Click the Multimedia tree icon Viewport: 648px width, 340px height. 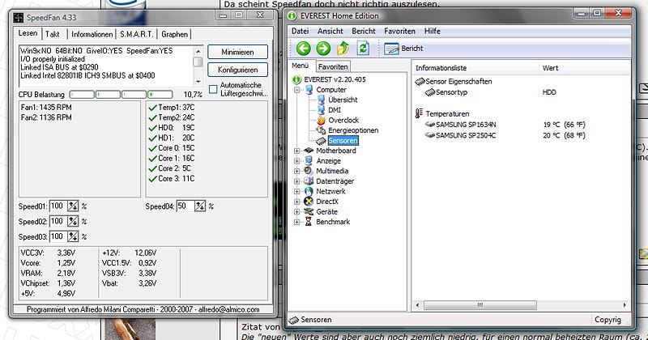tap(309, 171)
